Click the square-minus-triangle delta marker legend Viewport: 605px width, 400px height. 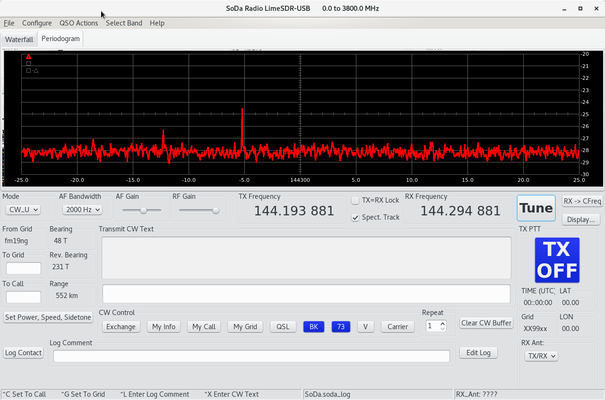33,71
